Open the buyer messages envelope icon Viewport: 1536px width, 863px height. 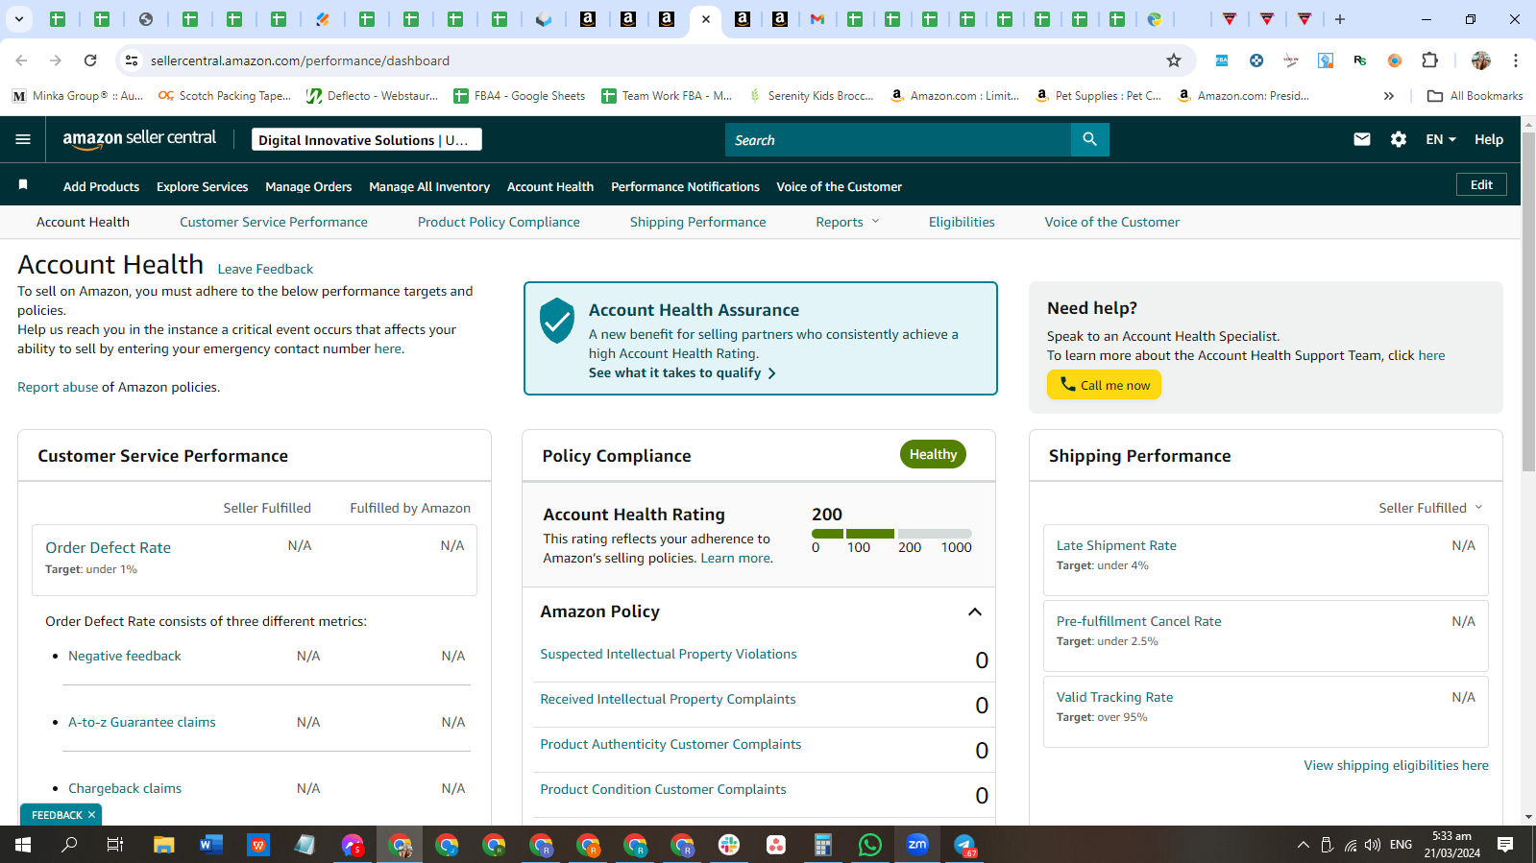pyautogui.click(x=1362, y=139)
